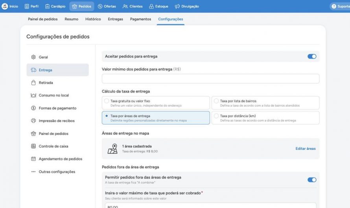Click the Suporte button
The image size is (350, 208).
click(340, 6)
